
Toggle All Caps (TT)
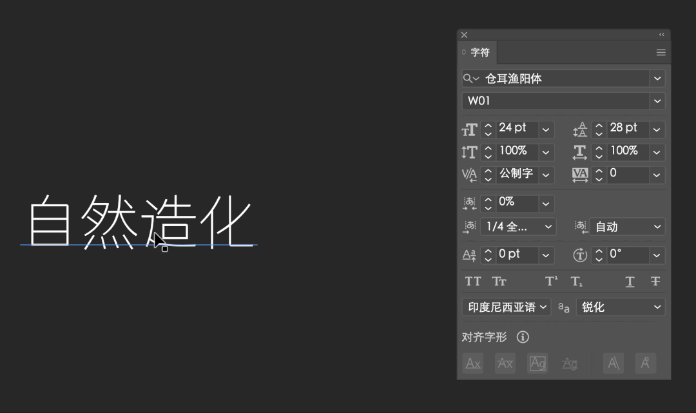click(x=473, y=282)
